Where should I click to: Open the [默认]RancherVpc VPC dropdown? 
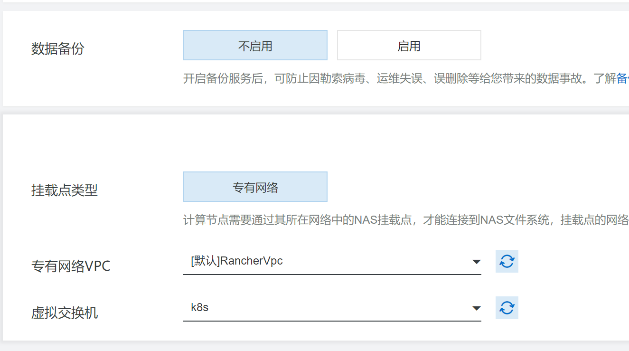pos(332,260)
